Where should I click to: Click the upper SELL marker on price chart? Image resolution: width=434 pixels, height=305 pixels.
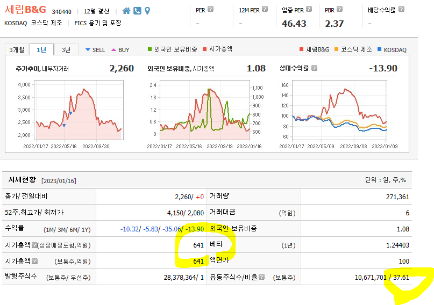click(x=70, y=113)
